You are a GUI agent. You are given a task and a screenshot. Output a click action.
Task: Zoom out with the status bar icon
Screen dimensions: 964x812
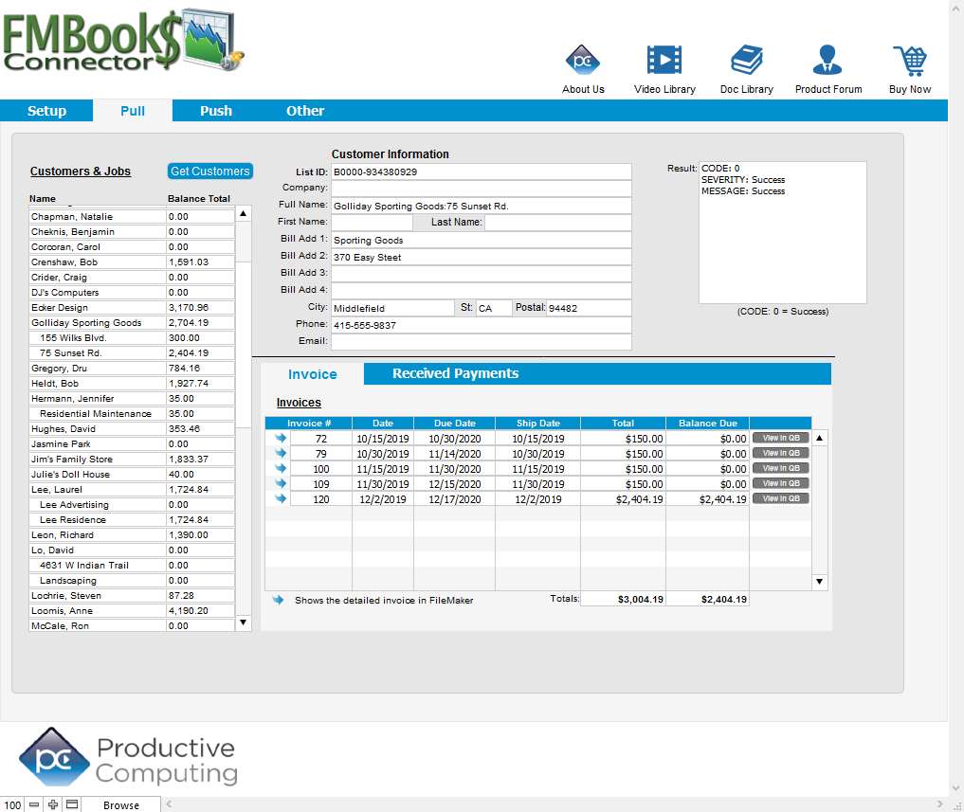pos(34,804)
